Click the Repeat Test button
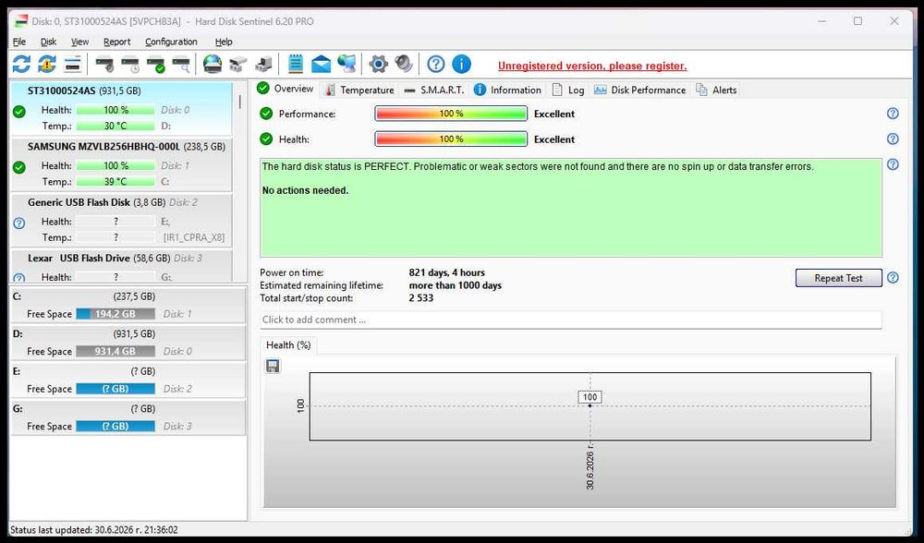This screenshot has width=924, height=543. coord(839,278)
